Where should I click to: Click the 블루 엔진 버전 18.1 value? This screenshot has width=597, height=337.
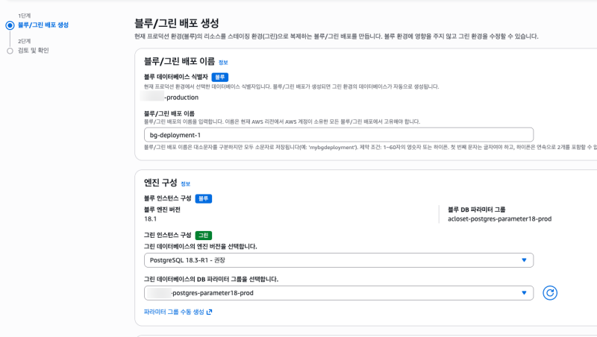coord(149,219)
